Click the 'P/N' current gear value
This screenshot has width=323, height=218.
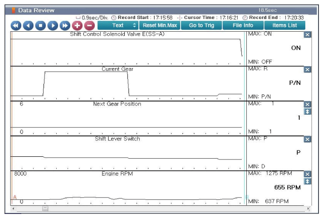(x=295, y=83)
